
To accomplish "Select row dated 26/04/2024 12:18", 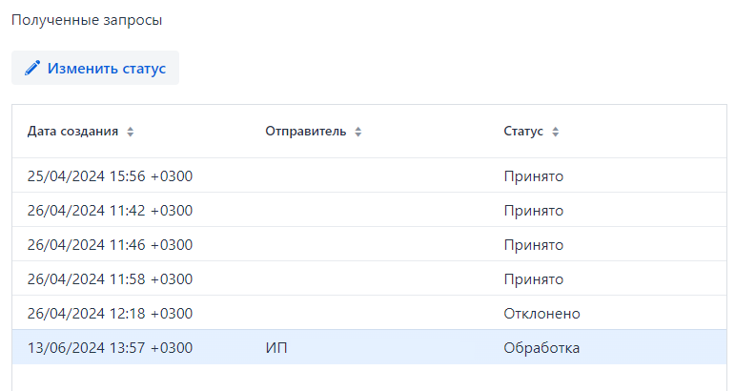I will [x=110, y=314].
